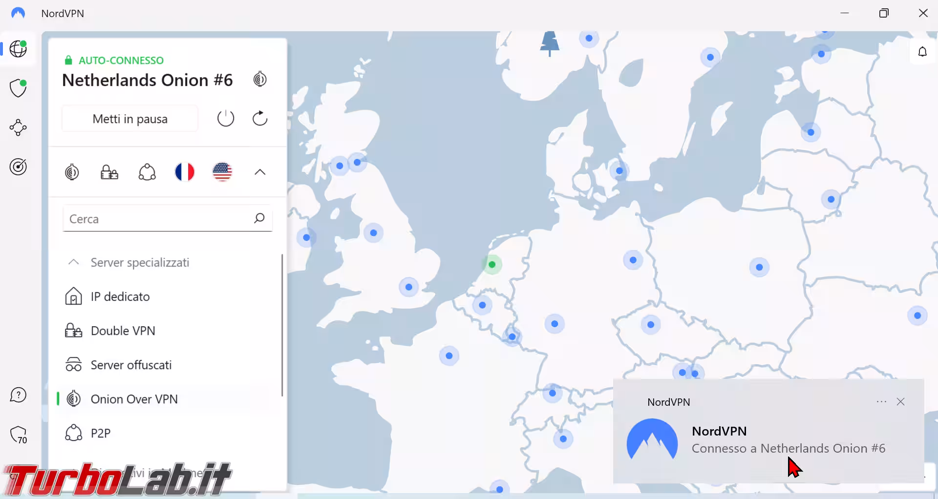Disconnect VPN using the power icon
Viewport: 938px width, 499px height.
pos(226,119)
